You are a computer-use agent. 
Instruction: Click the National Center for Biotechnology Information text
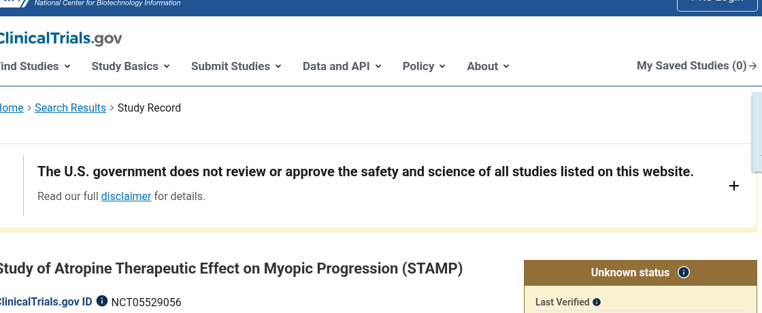[107, 3]
